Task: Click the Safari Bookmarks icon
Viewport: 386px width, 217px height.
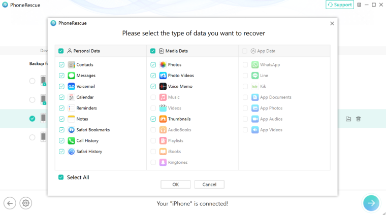Action: (72, 130)
